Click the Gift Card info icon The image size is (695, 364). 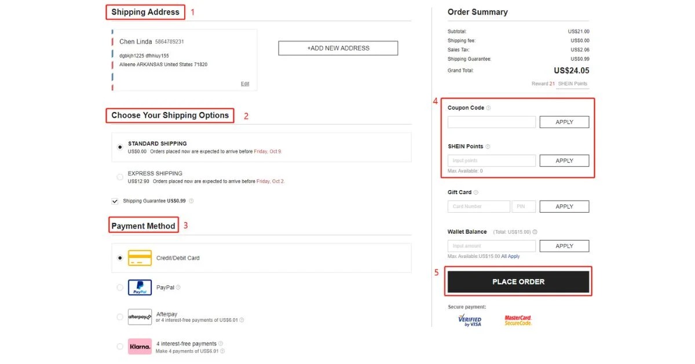point(476,192)
